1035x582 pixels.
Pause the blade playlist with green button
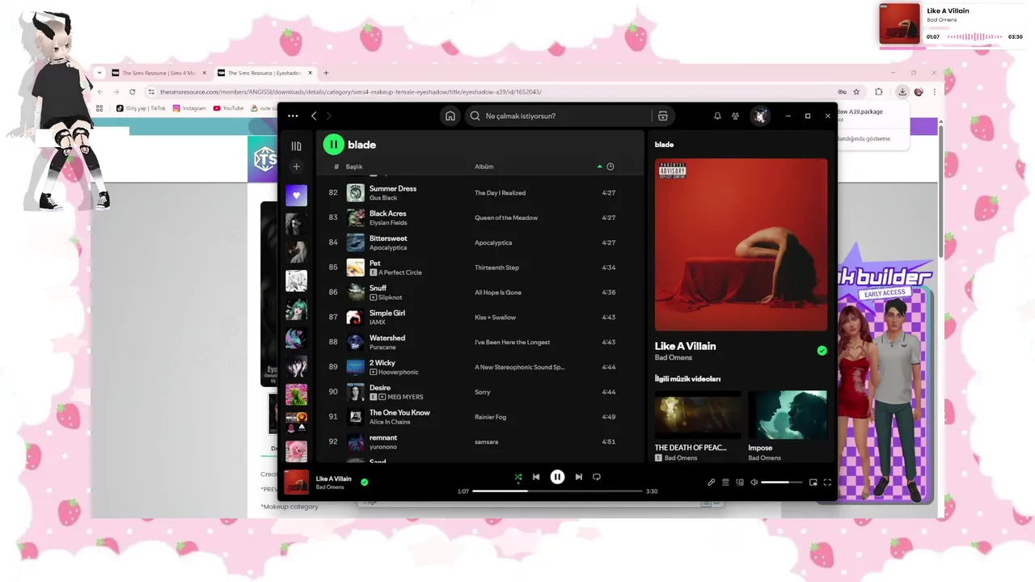tap(333, 145)
